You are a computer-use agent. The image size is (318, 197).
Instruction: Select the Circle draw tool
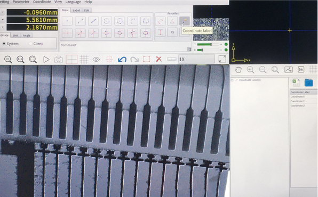[107, 21]
